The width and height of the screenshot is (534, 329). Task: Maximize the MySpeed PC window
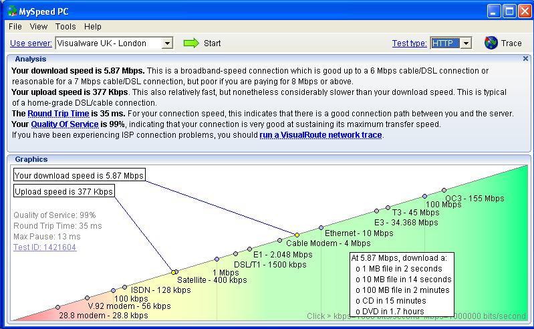[x=509, y=11]
